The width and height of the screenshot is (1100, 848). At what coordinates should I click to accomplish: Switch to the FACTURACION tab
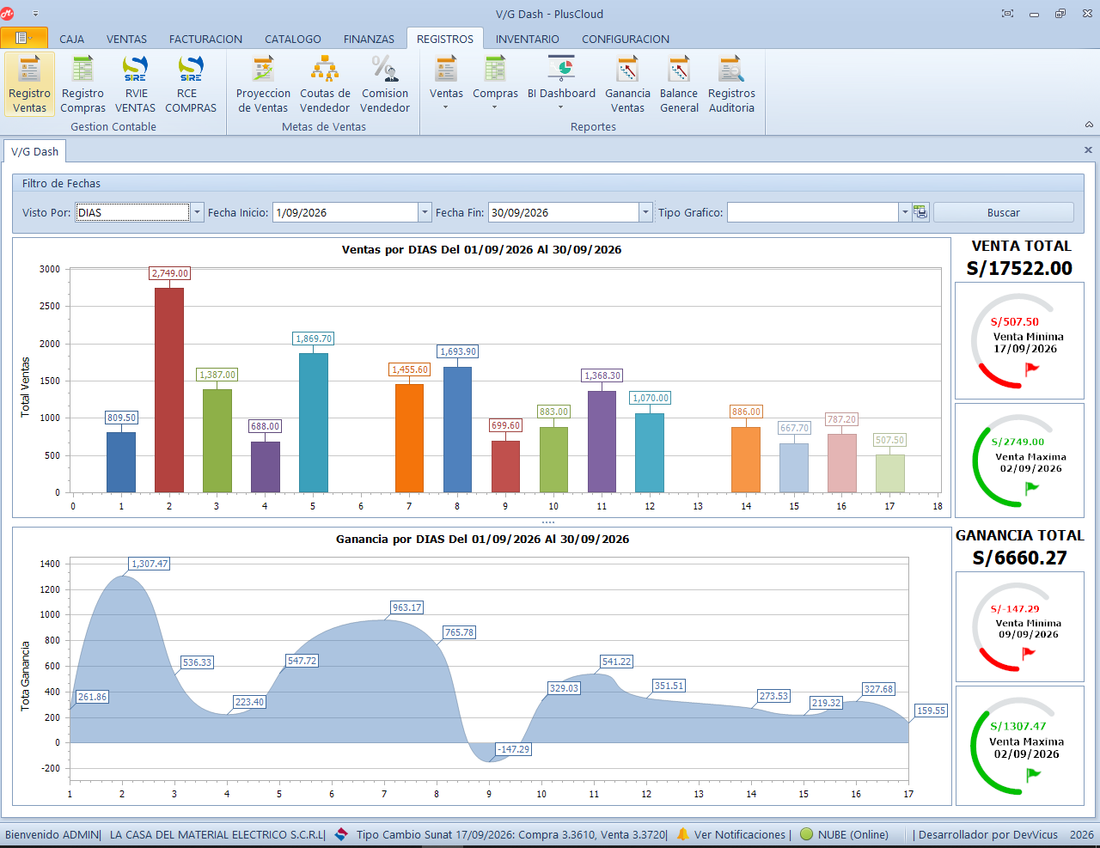[x=205, y=39]
